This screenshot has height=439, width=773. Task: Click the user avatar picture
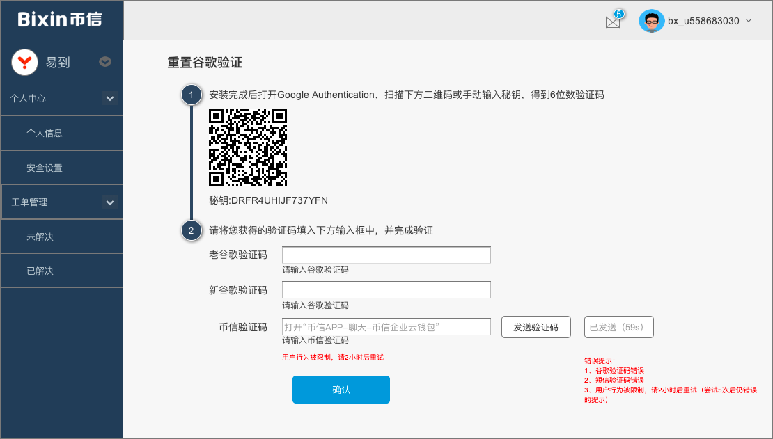(x=651, y=21)
